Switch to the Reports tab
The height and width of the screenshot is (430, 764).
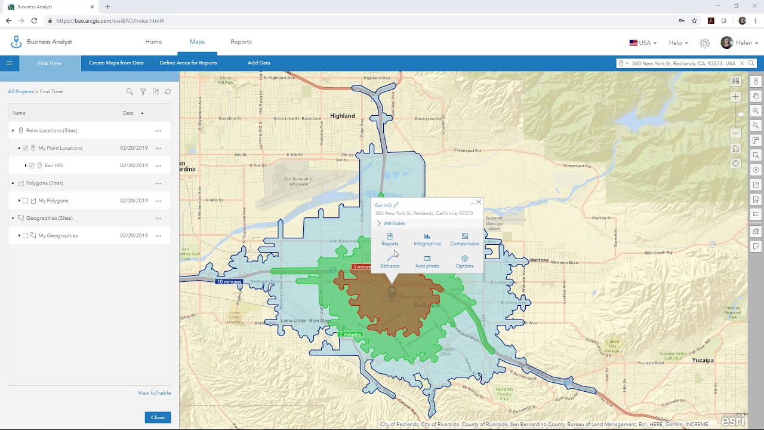coord(241,42)
